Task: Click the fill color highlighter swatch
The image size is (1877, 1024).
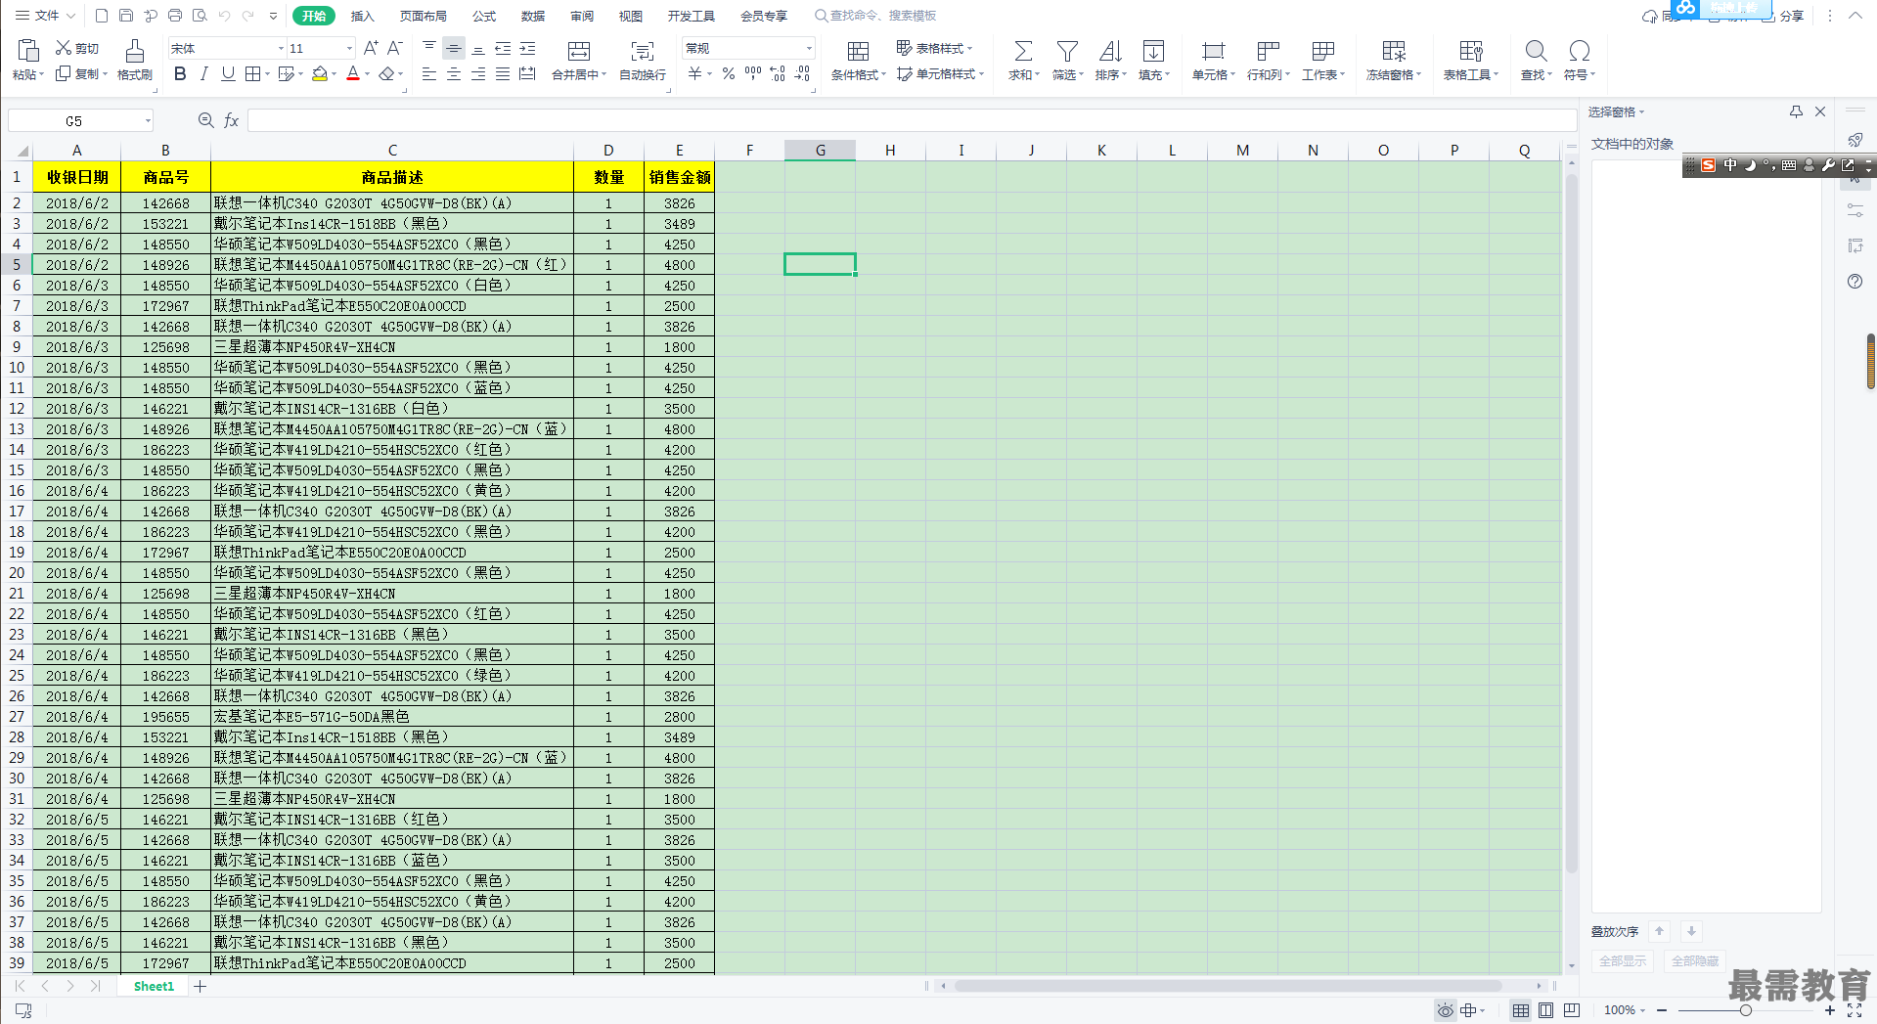Action: pos(319,73)
